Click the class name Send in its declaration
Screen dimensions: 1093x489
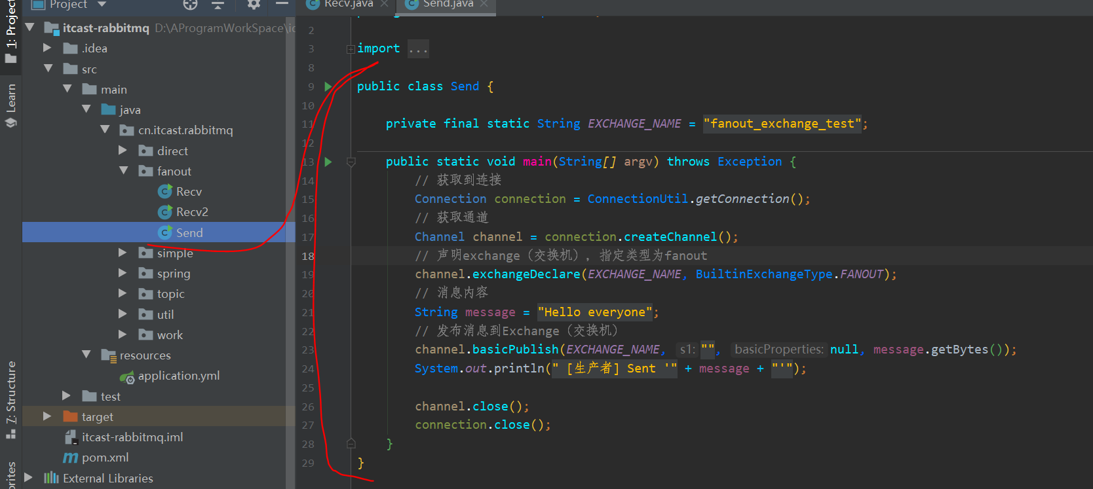(465, 86)
